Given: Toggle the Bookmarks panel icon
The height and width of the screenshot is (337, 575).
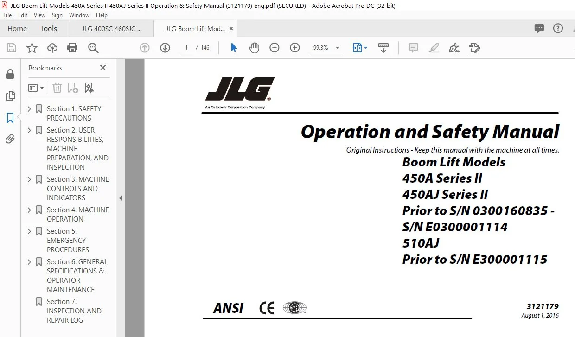Looking at the screenshot, I should (10, 118).
